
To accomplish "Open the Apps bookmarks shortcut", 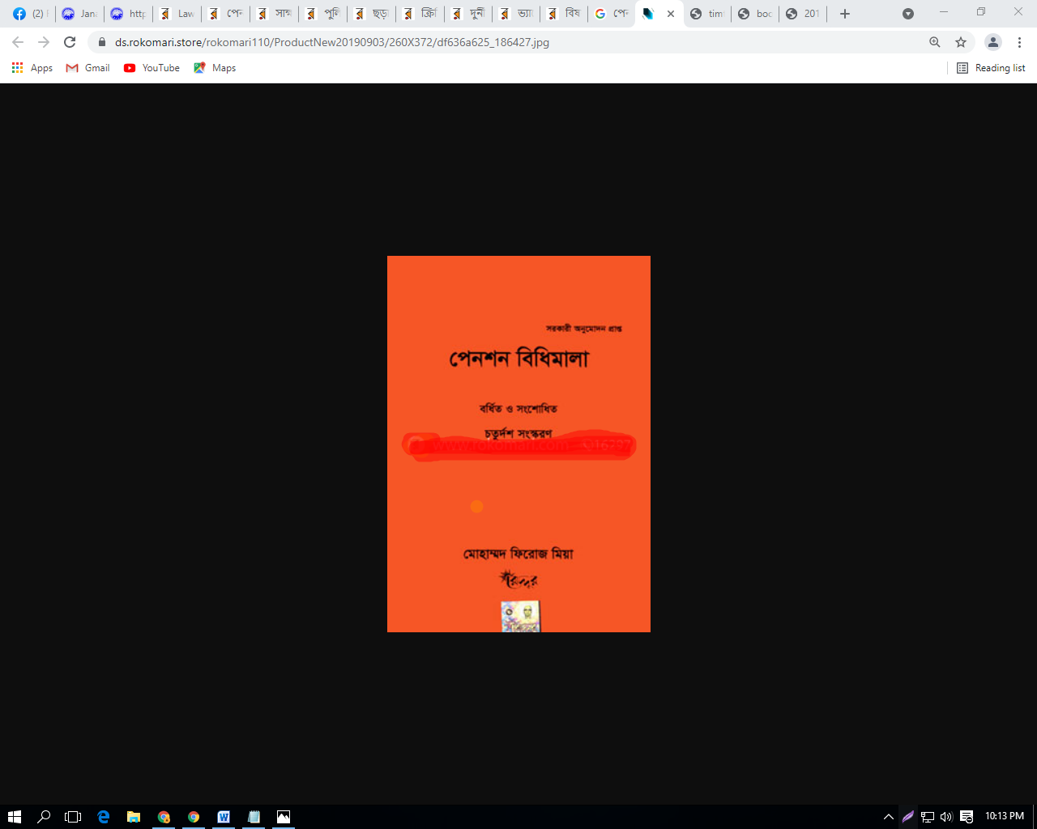I will coord(32,68).
